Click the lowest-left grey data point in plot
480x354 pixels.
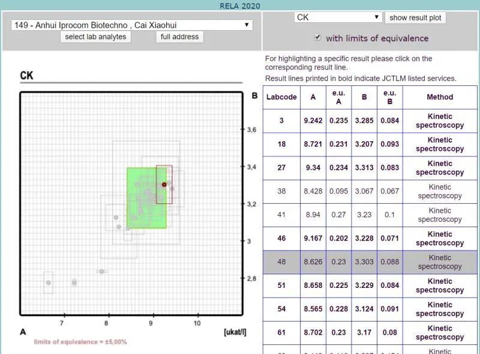[49, 282]
